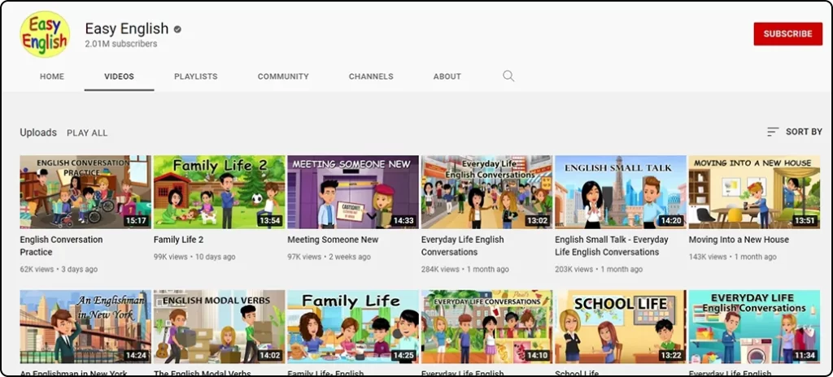Open the About tab
Image resolution: width=833 pixels, height=377 pixels.
(x=447, y=76)
